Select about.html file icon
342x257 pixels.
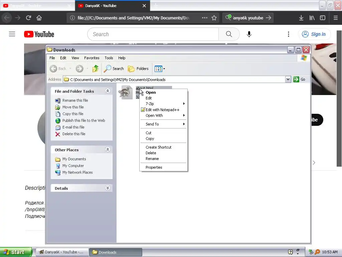coord(126,92)
